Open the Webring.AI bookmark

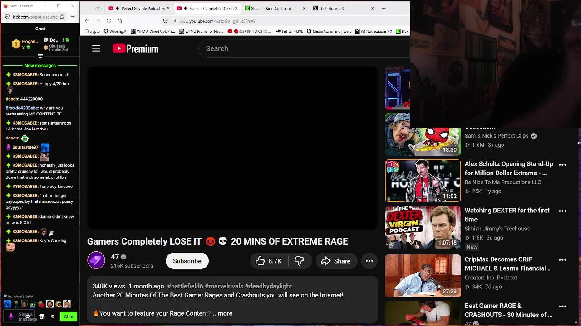click(115, 31)
